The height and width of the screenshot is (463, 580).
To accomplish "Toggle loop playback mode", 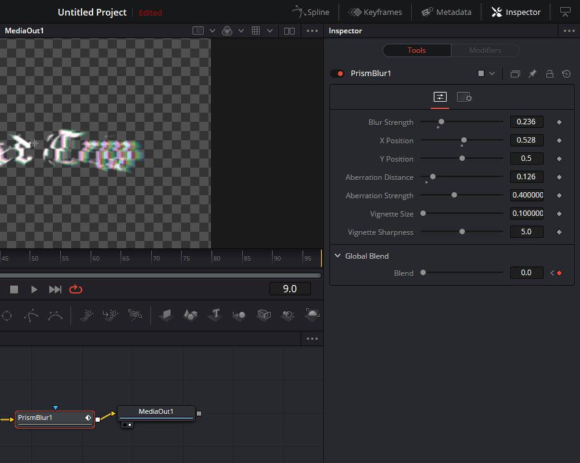I will click(x=76, y=289).
